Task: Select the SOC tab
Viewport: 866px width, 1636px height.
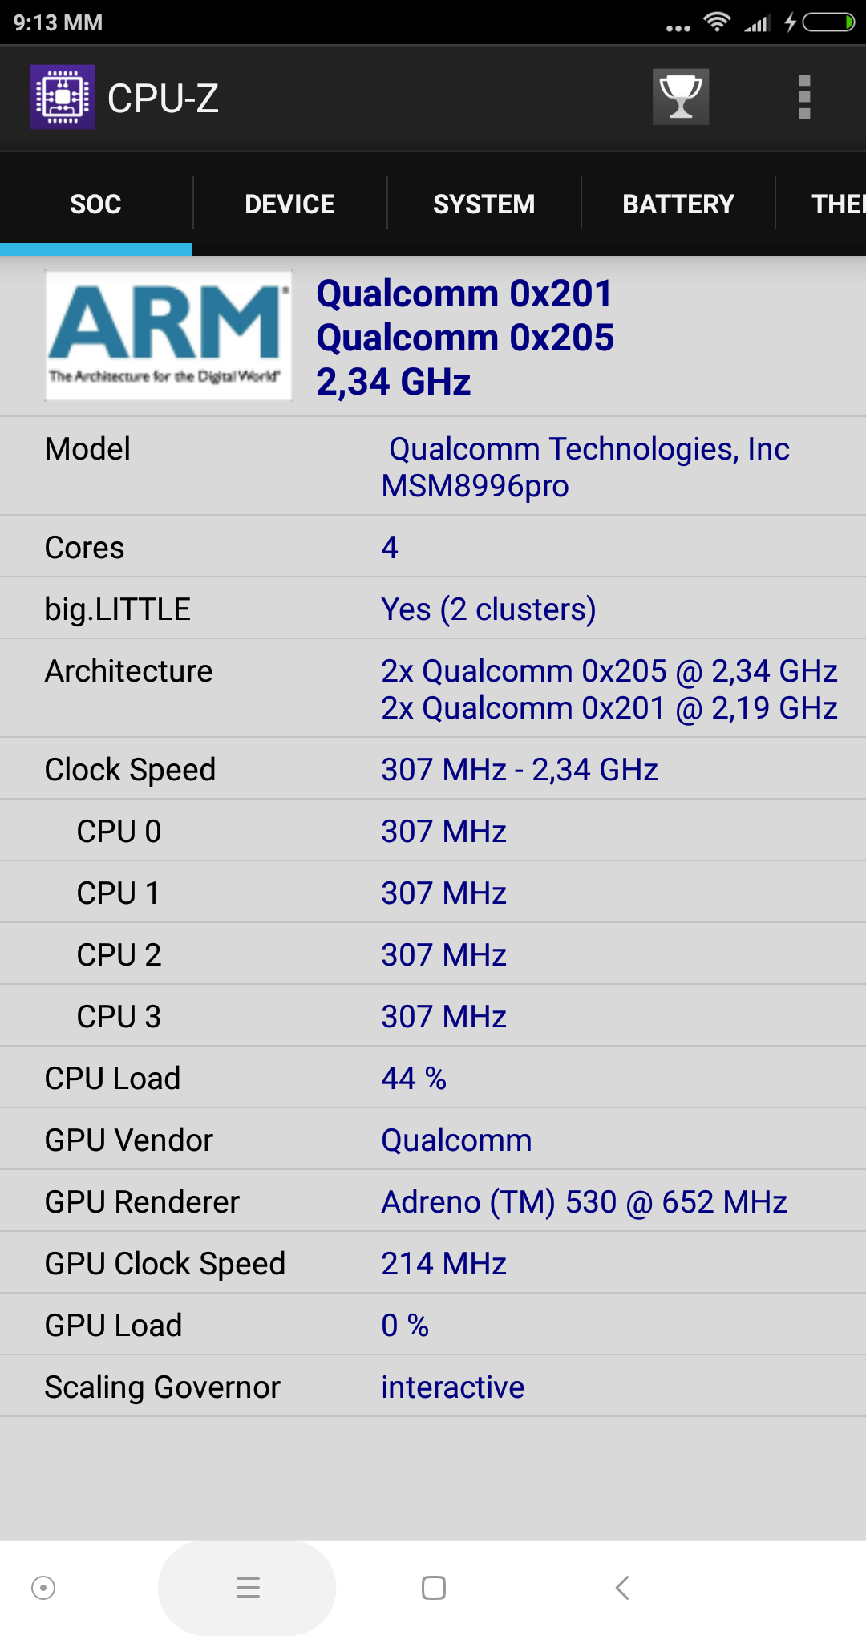Action: click(95, 204)
